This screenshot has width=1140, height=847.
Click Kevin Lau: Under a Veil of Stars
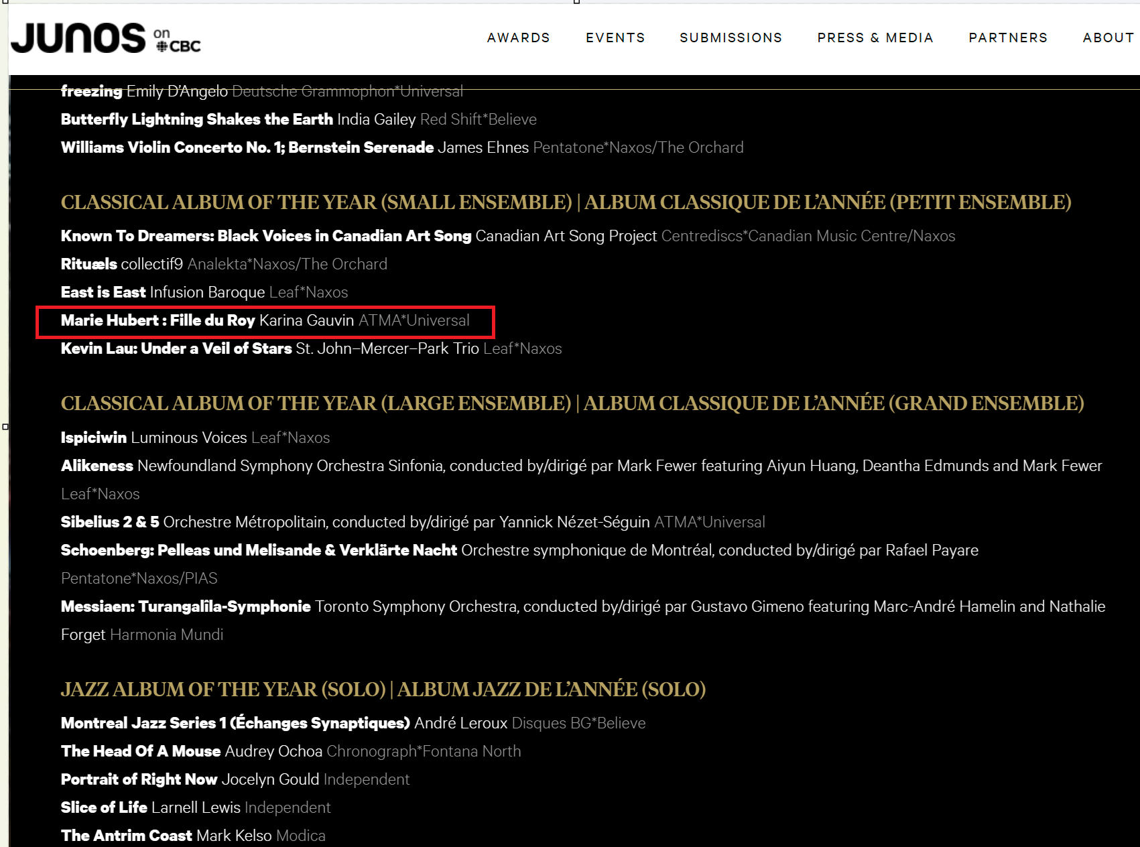click(176, 348)
